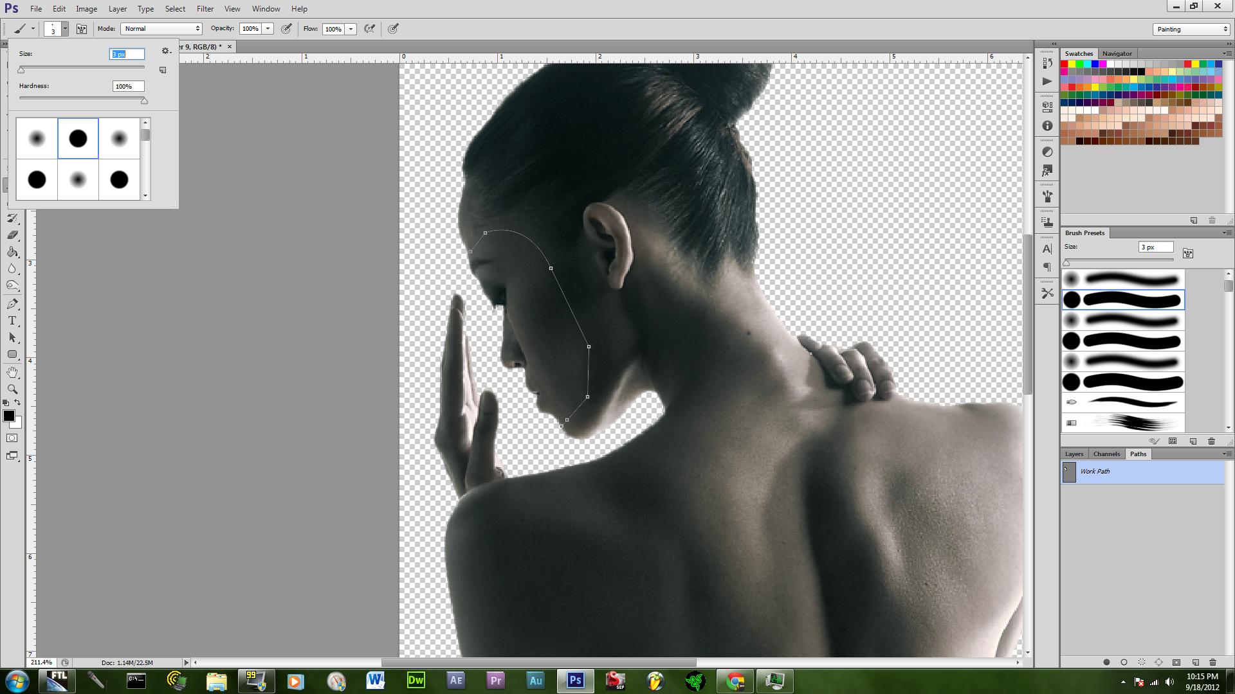Image resolution: width=1235 pixels, height=694 pixels.
Task: Open the History panel icon
Action: 1047,63
